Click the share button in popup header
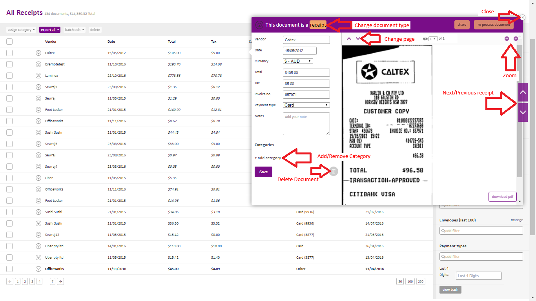This screenshot has height=301, width=536. point(462,25)
